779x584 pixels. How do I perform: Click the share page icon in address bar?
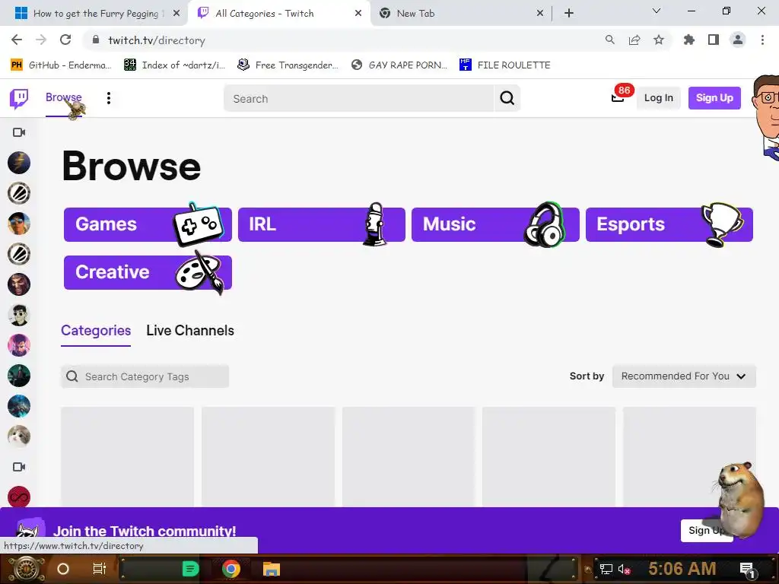click(x=634, y=40)
